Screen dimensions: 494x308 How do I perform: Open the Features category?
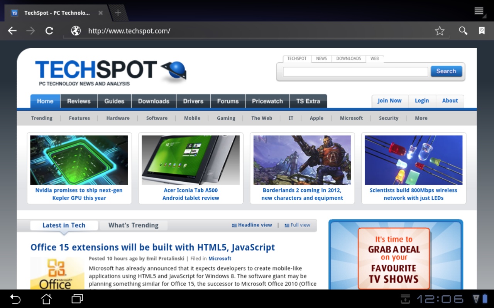tap(80, 118)
